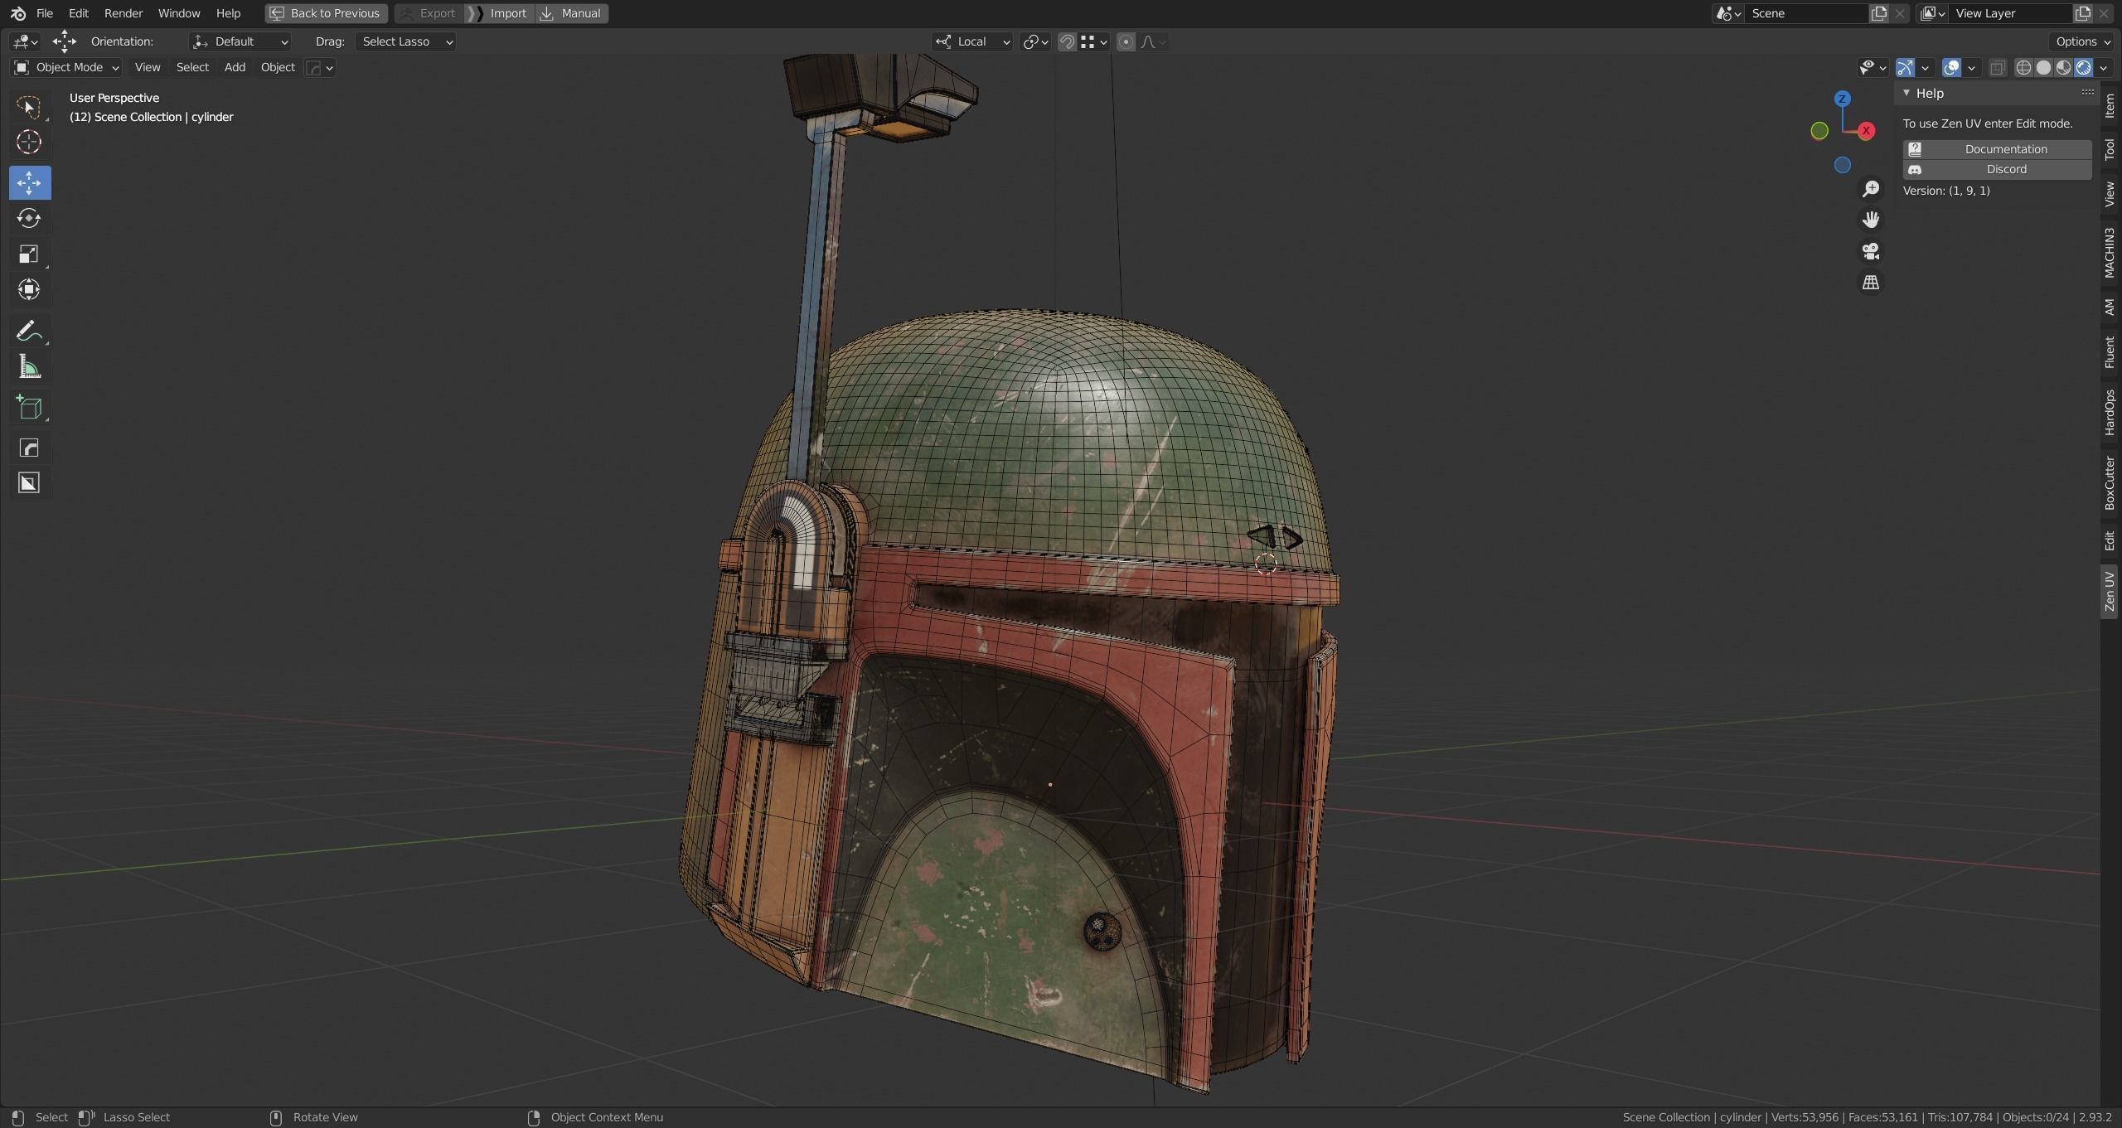The image size is (2122, 1128).
Task: Open the editor type dropdown
Action: click(25, 41)
